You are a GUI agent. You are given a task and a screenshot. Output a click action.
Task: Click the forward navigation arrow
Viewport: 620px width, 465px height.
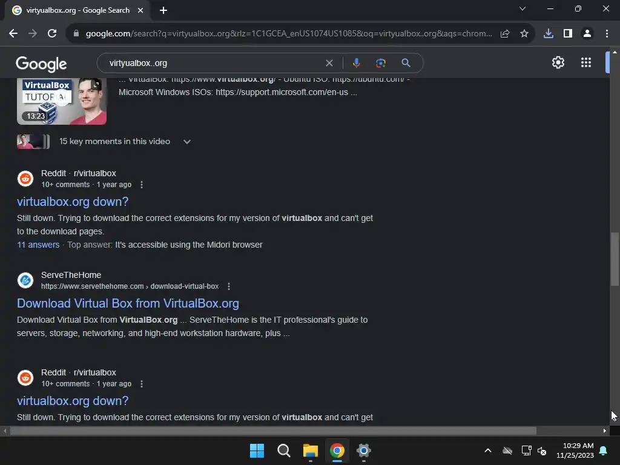33,34
